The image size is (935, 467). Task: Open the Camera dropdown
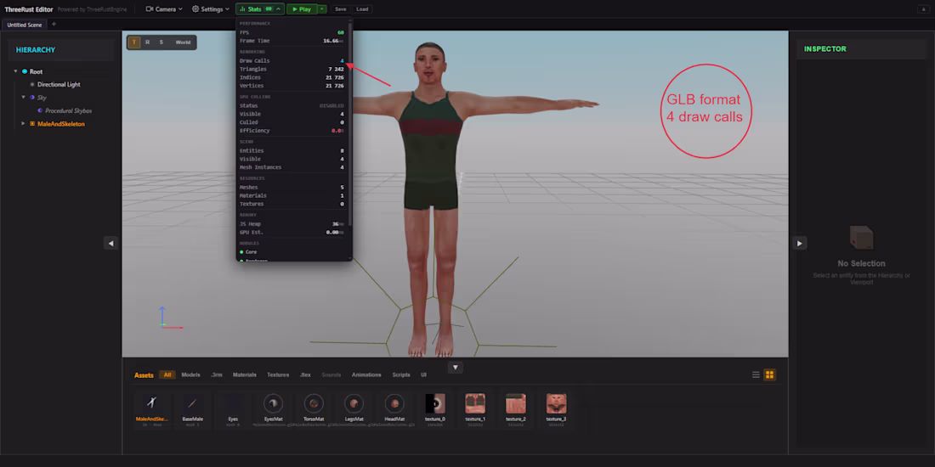164,9
